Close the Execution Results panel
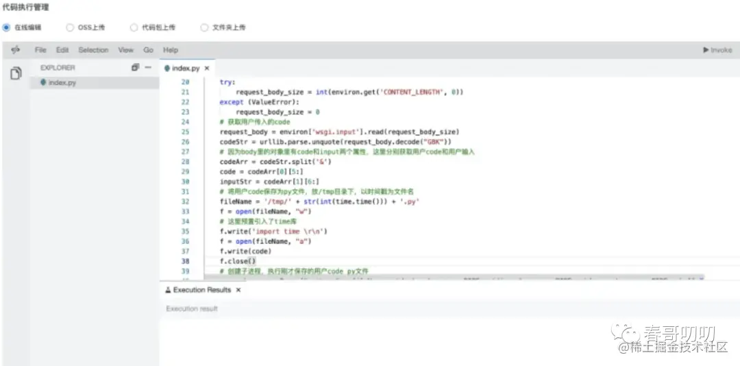The height and width of the screenshot is (366, 740). coord(238,289)
